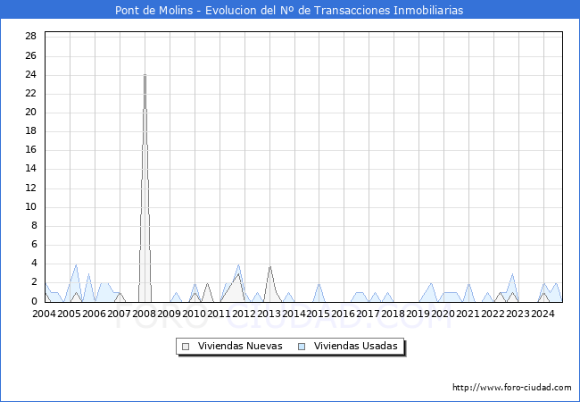Click the 2015 x-axis label

[x=319, y=314]
